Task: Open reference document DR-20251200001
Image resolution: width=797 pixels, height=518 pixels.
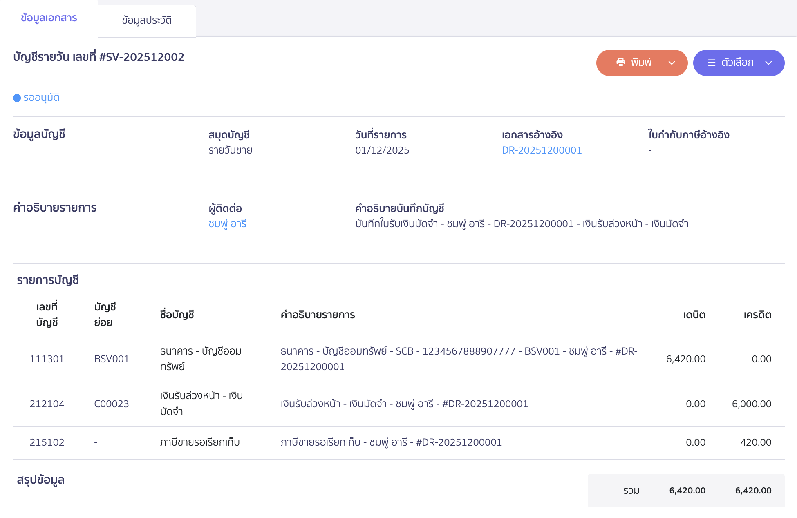Action: click(542, 150)
